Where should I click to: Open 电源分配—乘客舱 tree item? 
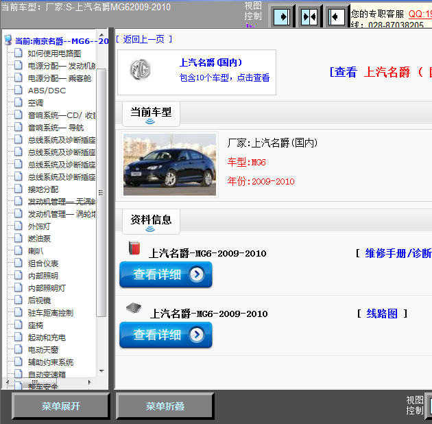[x=60, y=78]
